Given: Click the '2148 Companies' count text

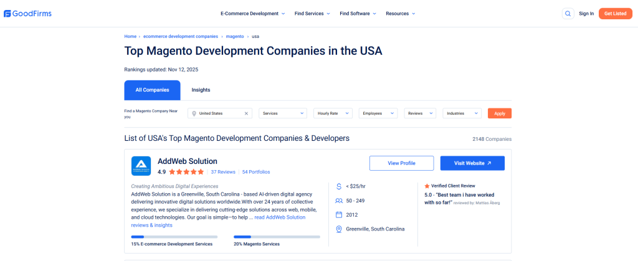Looking at the screenshot, I should [492, 139].
